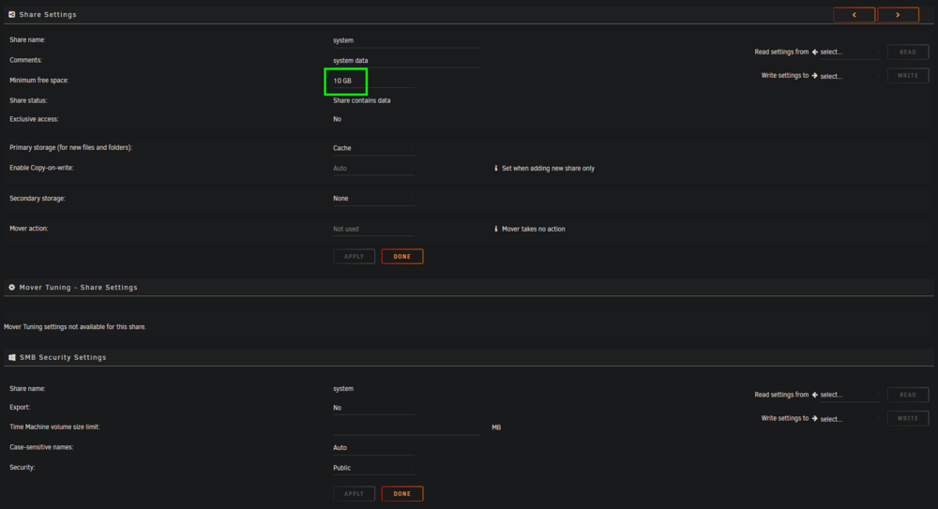Open Share Settings Read settings from select dropdown
Viewport: 938px width, 509px height.
click(x=850, y=52)
